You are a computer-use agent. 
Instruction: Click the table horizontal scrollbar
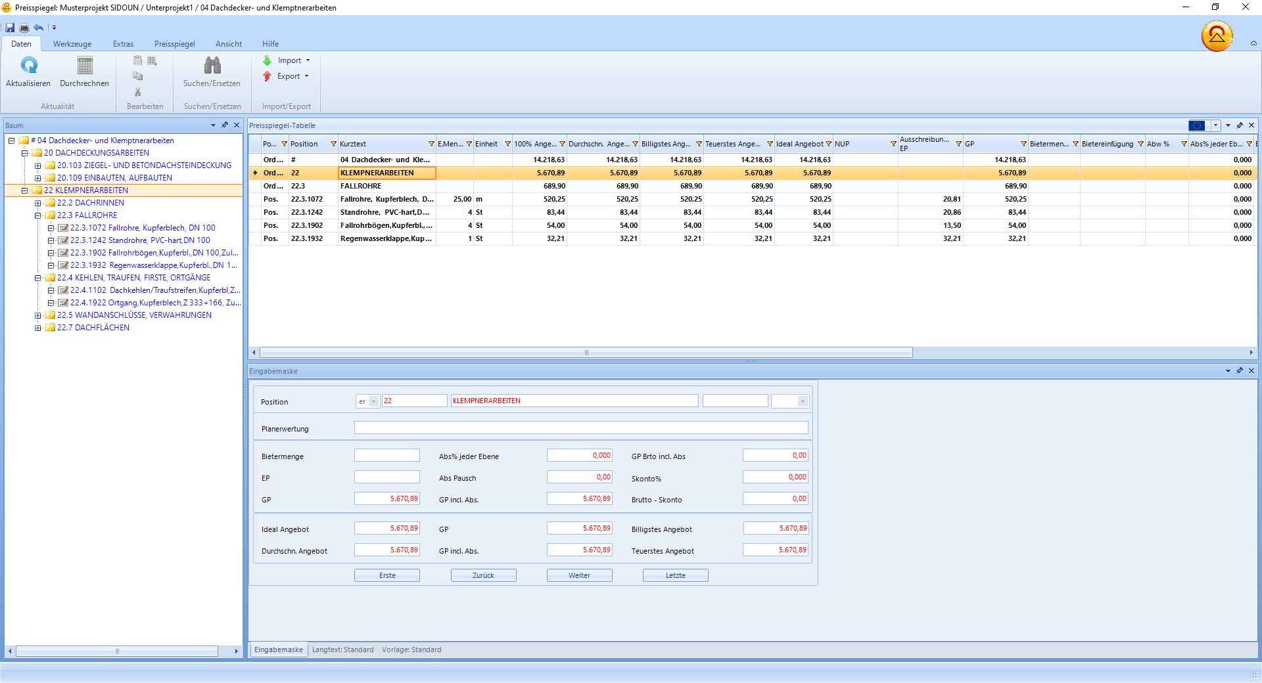[586, 353]
